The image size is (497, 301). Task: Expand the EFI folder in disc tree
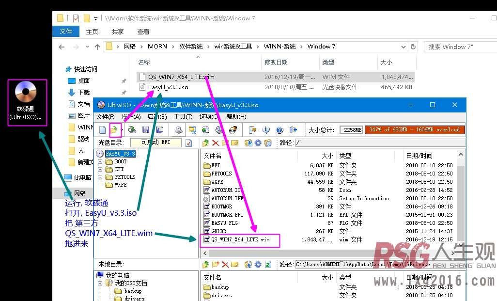(100, 169)
